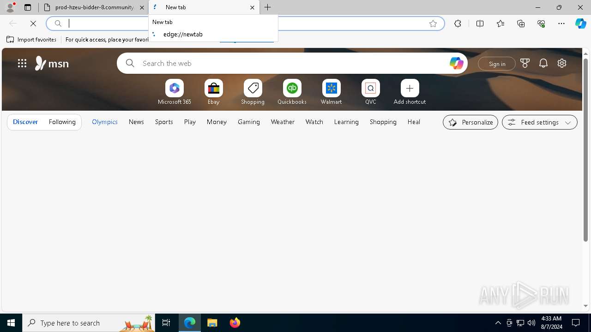The height and width of the screenshot is (332, 591).
Task: Open the Walmart shortcut
Action: [331, 92]
